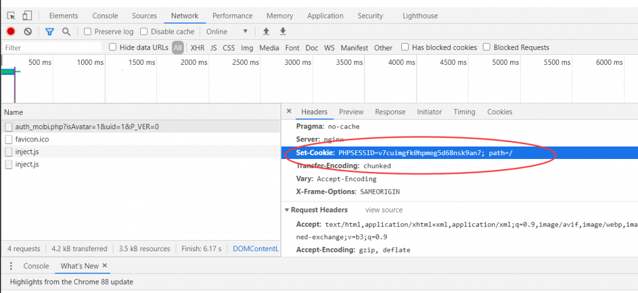The width and height of the screenshot is (638, 293).
Task: Open the Cookies detail tab
Action: coord(500,112)
